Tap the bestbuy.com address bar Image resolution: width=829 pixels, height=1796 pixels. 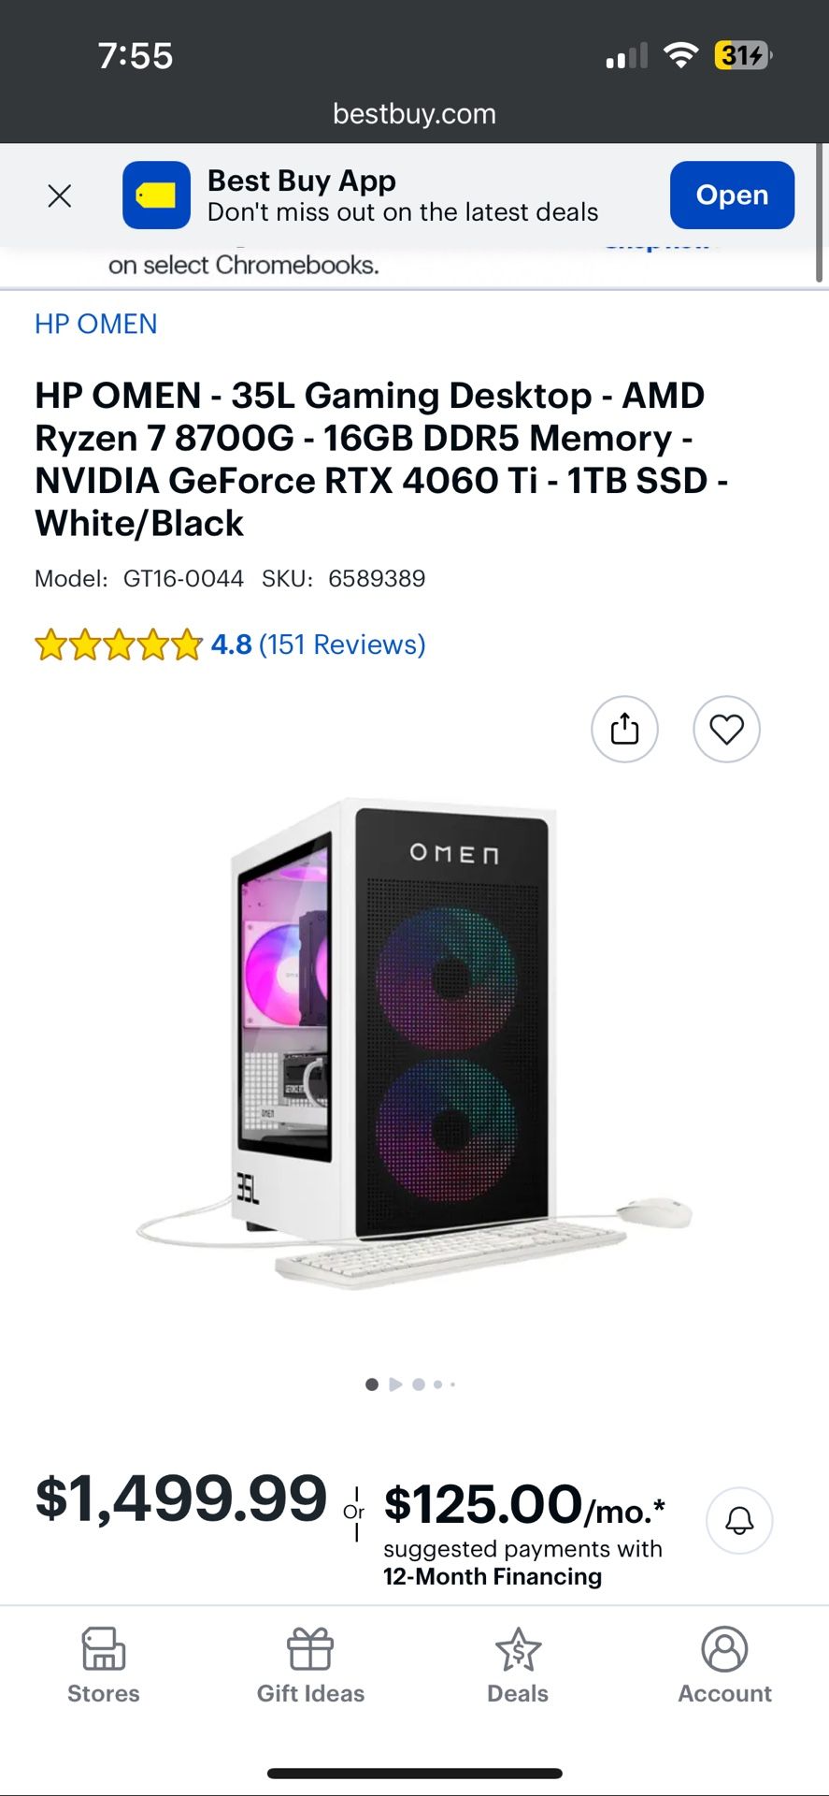click(414, 114)
